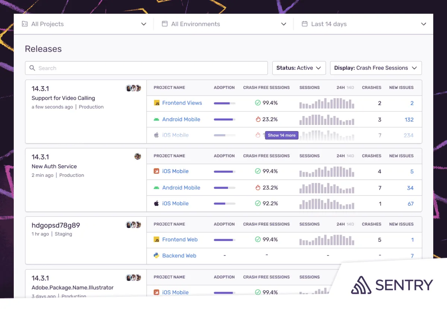The height and width of the screenshot is (309, 447).
Task: Click Apple icon beside iOS Mobile 92.2%
Action: click(156, 203)
